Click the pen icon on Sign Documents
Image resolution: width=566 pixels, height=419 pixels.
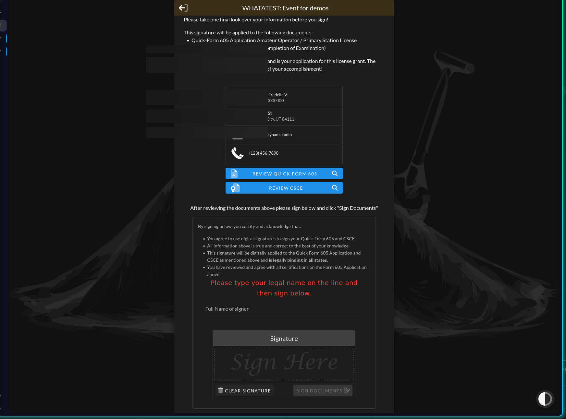coord(347,390)
